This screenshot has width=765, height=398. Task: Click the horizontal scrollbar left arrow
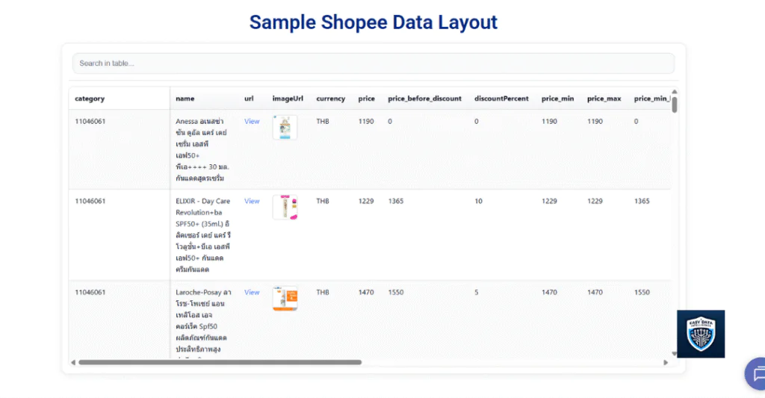point(73,362)
